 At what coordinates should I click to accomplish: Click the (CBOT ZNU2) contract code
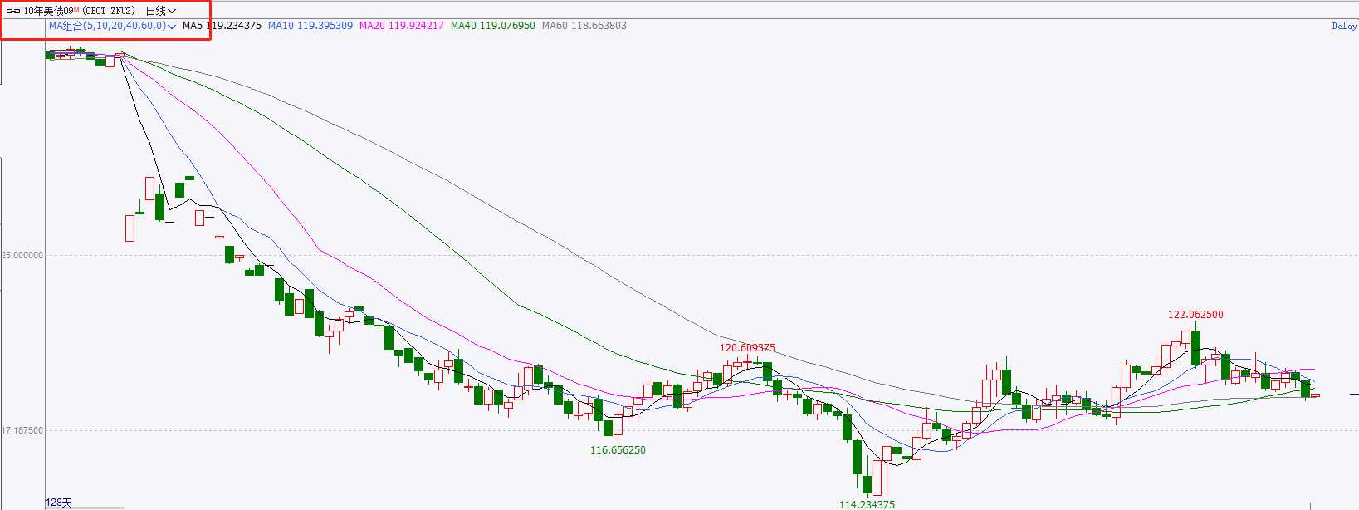[109, 12]
